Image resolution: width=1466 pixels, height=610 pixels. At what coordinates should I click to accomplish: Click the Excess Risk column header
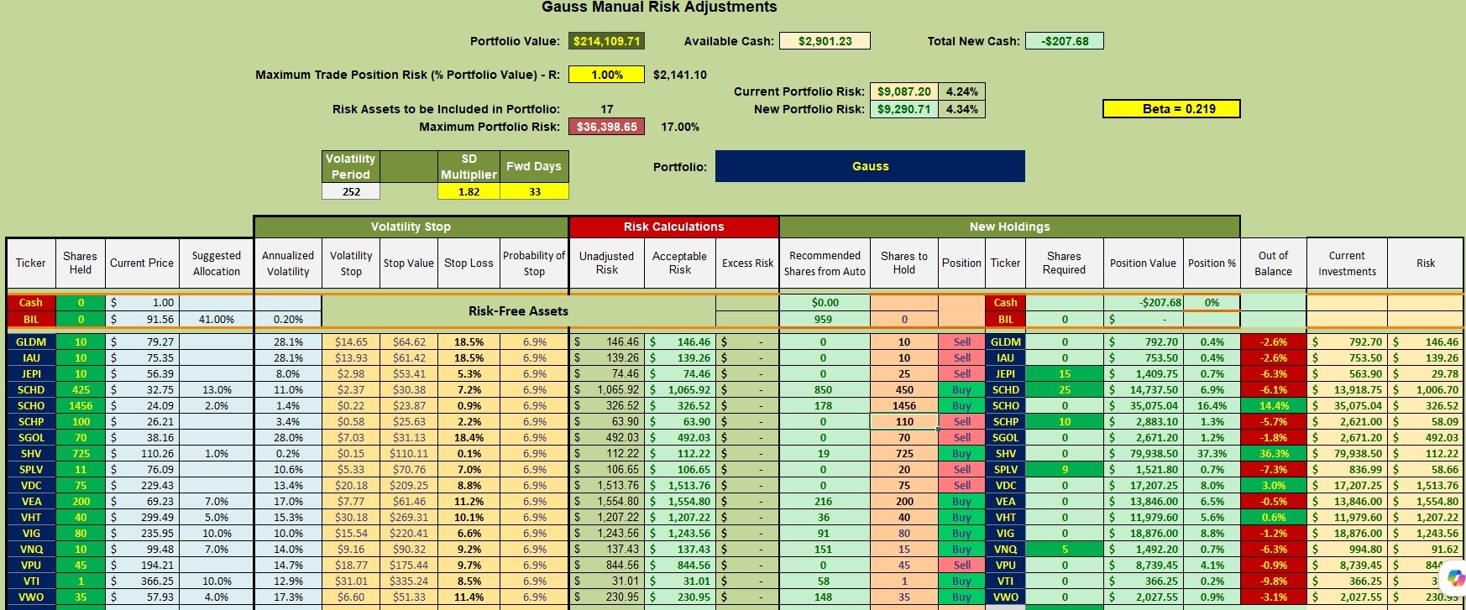[747, 263]
